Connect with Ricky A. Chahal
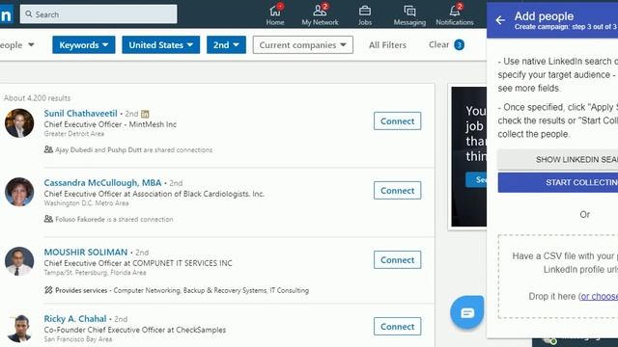Screen dimensions: 618x347 coord(397,327)
